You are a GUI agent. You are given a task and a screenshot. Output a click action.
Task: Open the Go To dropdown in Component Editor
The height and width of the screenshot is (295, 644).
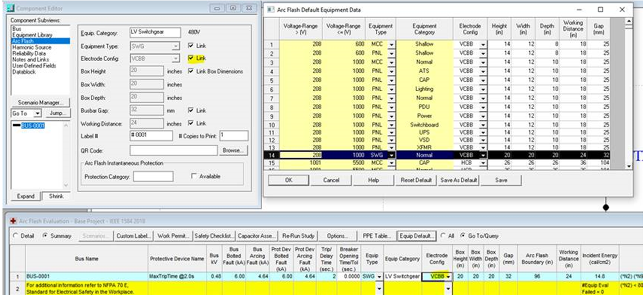38,113
